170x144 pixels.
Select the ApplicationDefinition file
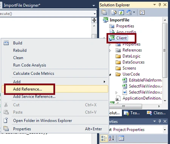tap(142, 98)
